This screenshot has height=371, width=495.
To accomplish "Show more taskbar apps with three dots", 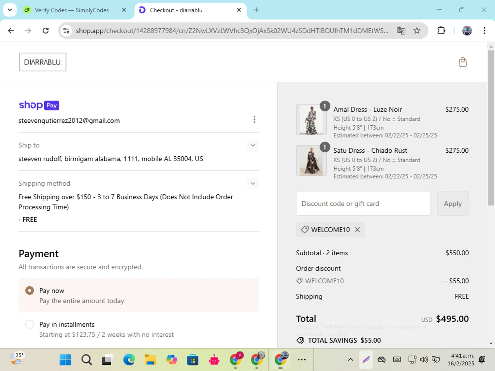I will pyautogui.click(x=302, y=360).
